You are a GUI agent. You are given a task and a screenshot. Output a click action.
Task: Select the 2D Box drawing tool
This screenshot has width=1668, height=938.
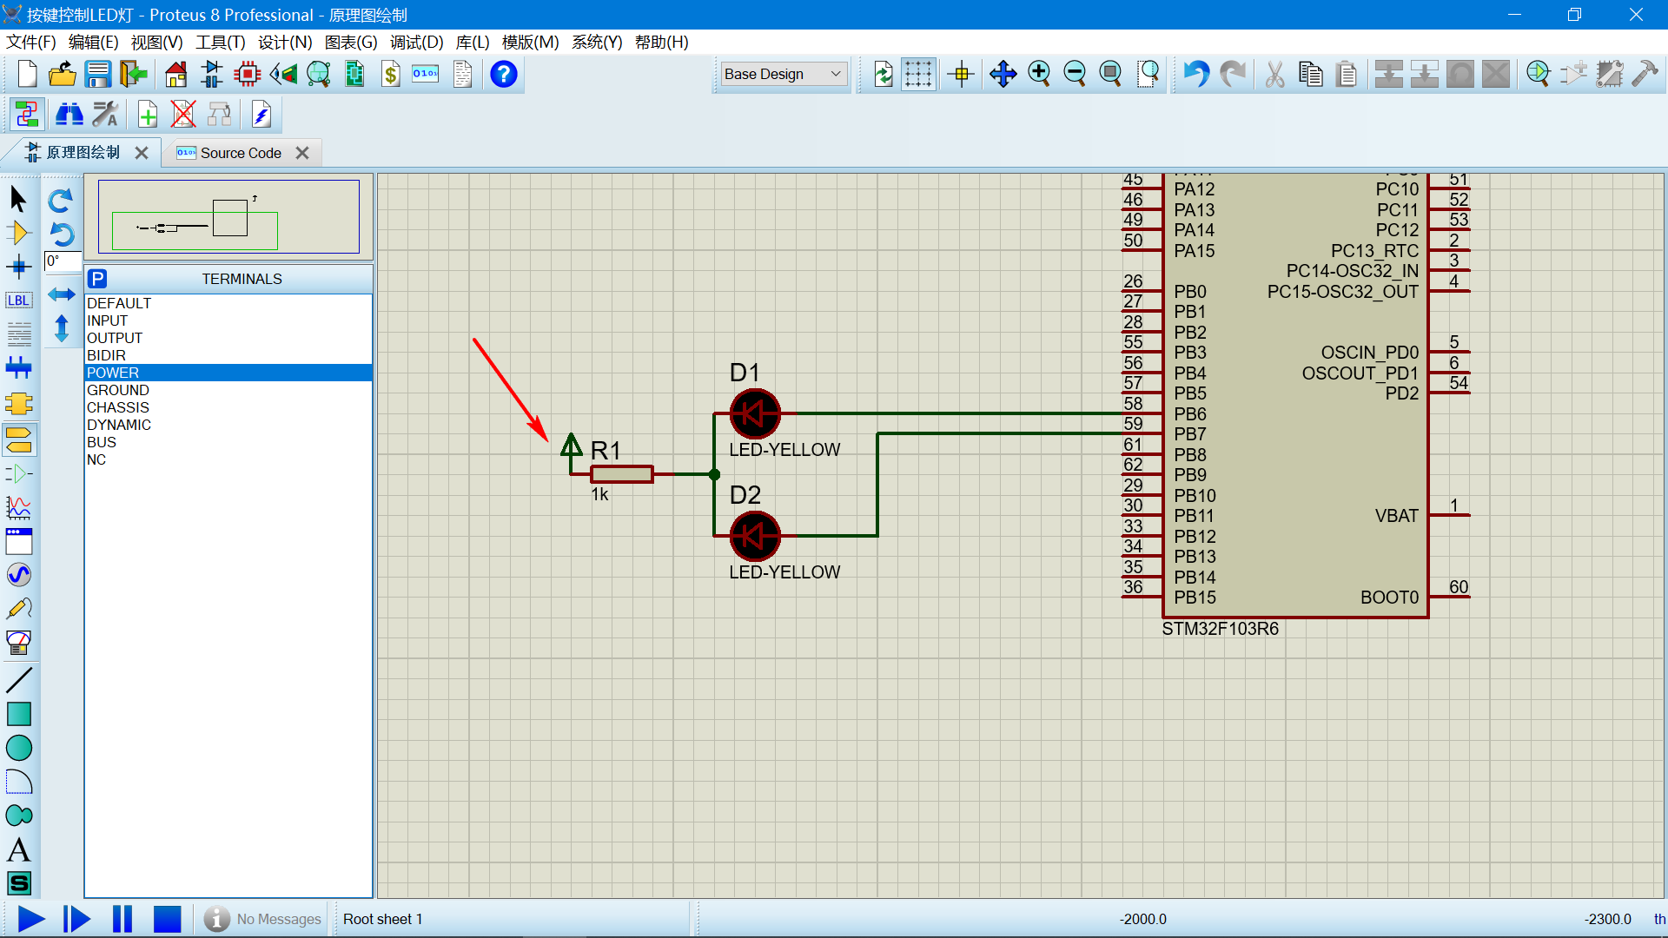18,714
